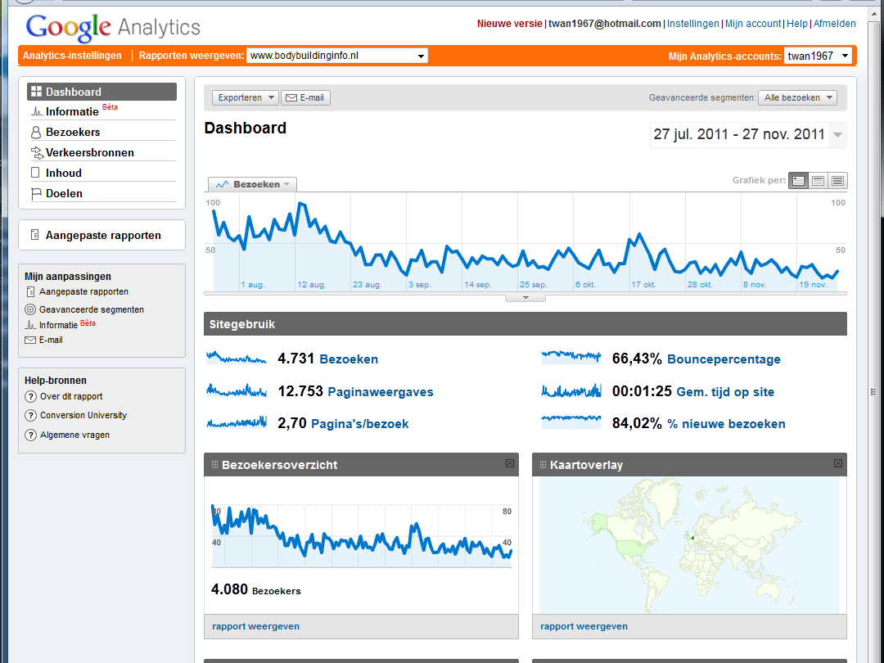884x663 pixels.
Task: Open the date range picker
Action: [748, 135]
